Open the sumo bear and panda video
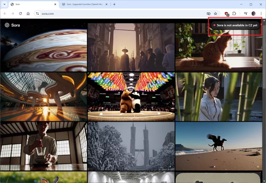This screenshot has width=266, height=183. pyautogui.click(x=131, y=96)
